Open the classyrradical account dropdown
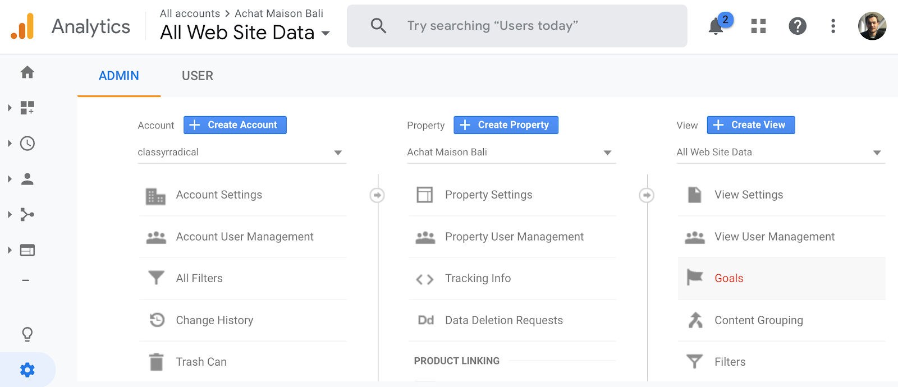 [x=242, y=153]
